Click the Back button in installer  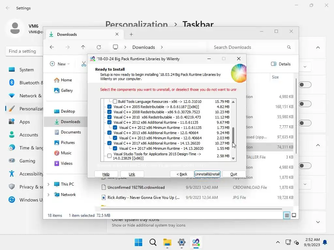(x=182, y=174)
